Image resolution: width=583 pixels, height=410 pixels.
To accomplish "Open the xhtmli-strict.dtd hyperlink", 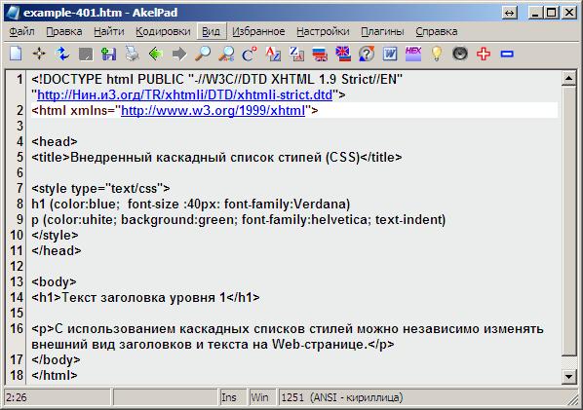I will coord(185,95).
